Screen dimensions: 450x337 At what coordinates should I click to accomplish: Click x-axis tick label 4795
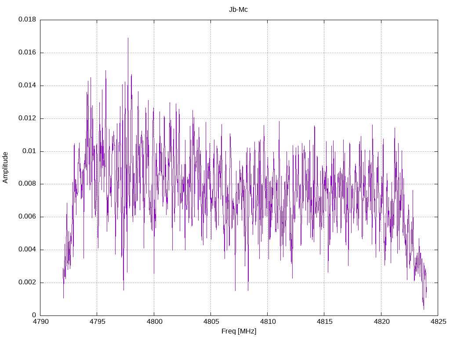point(97,322)
